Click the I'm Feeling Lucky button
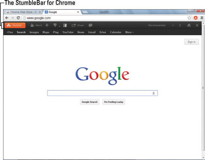 pos(114,102)
